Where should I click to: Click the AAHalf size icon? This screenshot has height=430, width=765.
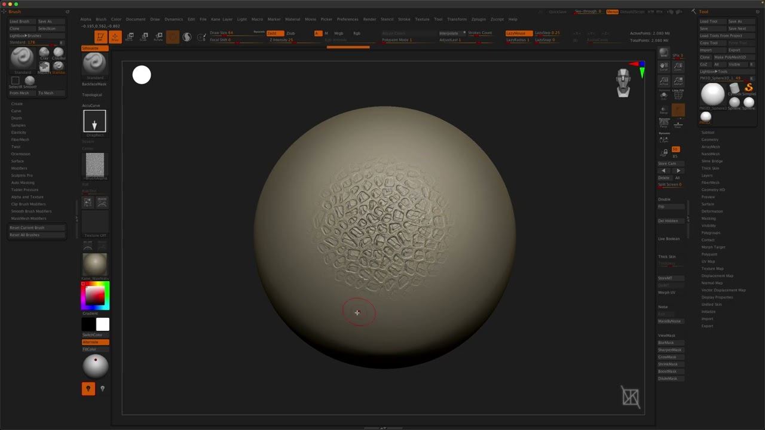coord(678,81)
